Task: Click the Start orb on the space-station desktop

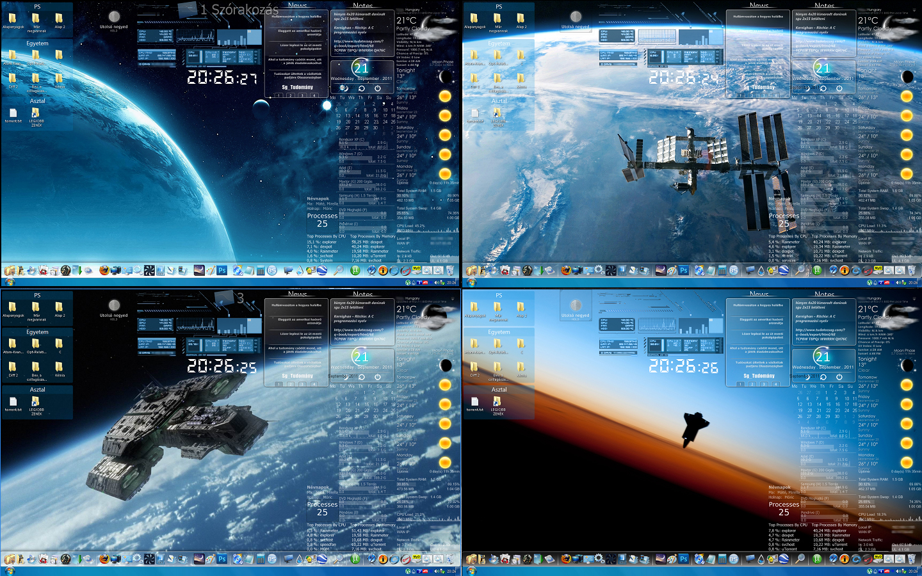Action: 471,282
